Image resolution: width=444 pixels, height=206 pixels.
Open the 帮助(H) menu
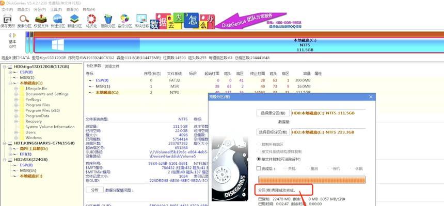tap(89, 10)
